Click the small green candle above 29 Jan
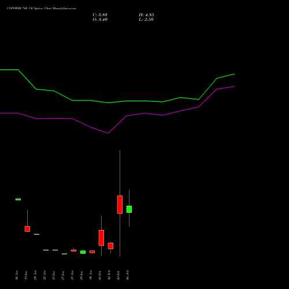Viewport: 289px width, 289px height. click(x=83, y=252)
